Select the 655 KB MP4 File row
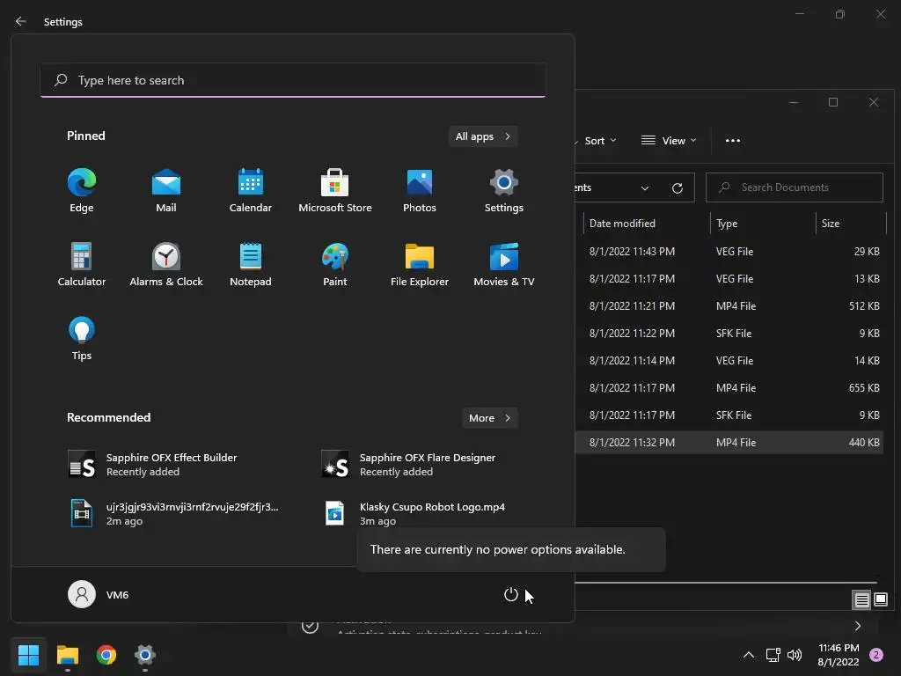The image size is (901, 676). [729, 388]
